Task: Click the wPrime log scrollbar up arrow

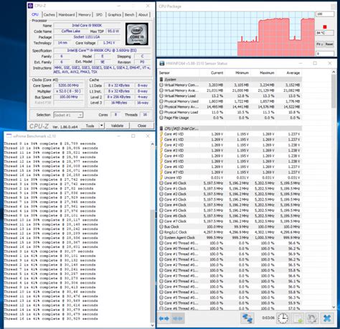Action: tap(153, 144)
